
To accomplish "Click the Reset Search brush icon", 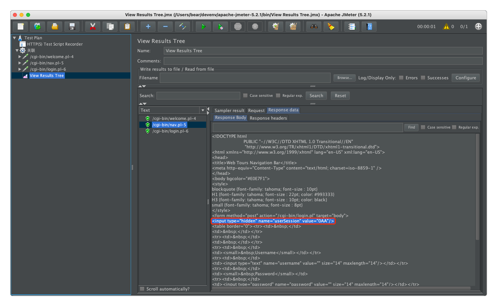I will click(x=331, y=26).
